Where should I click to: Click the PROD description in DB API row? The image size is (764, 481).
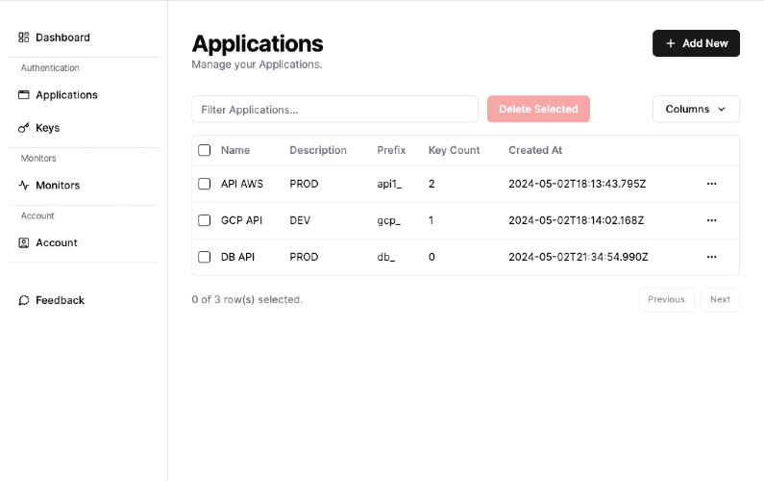[x=304, y=257]
